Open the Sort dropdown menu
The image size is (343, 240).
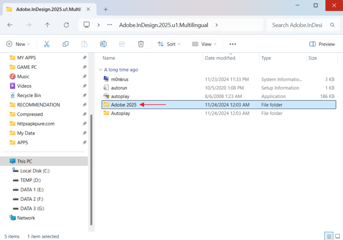pos(169,44)
